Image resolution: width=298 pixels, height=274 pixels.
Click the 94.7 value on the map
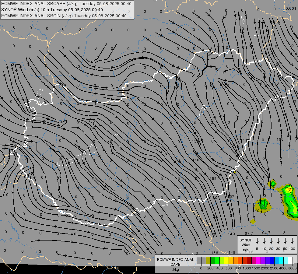(266, 233)
